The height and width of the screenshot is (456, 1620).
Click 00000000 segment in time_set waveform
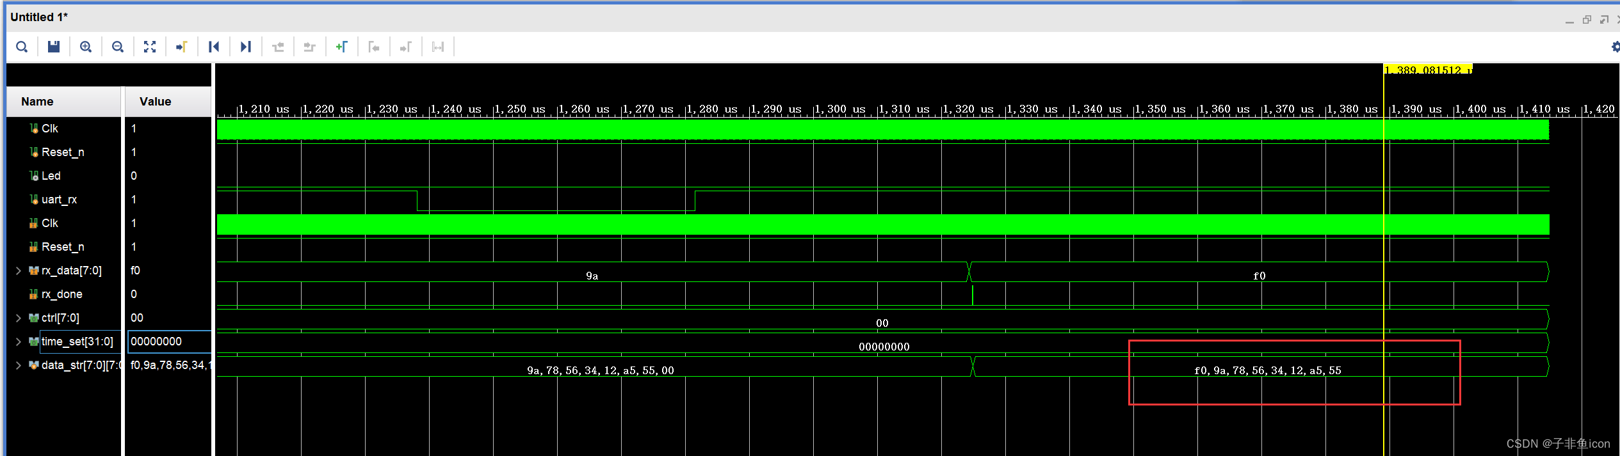(x=884, y=347)
